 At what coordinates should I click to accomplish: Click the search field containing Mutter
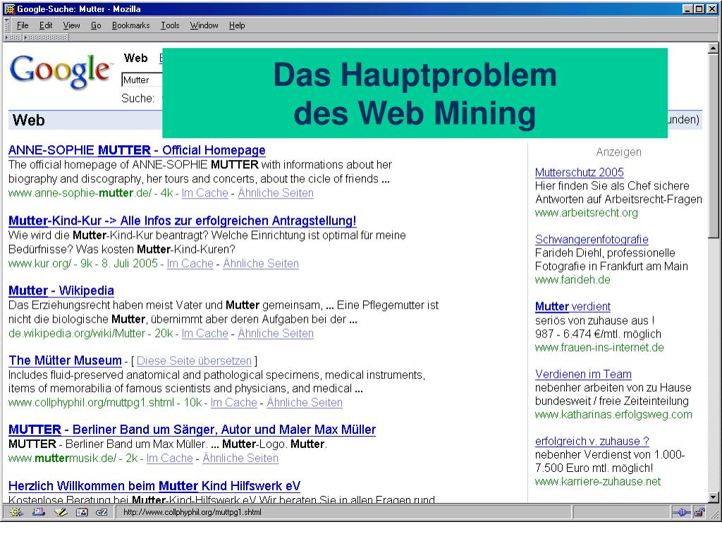142,80
